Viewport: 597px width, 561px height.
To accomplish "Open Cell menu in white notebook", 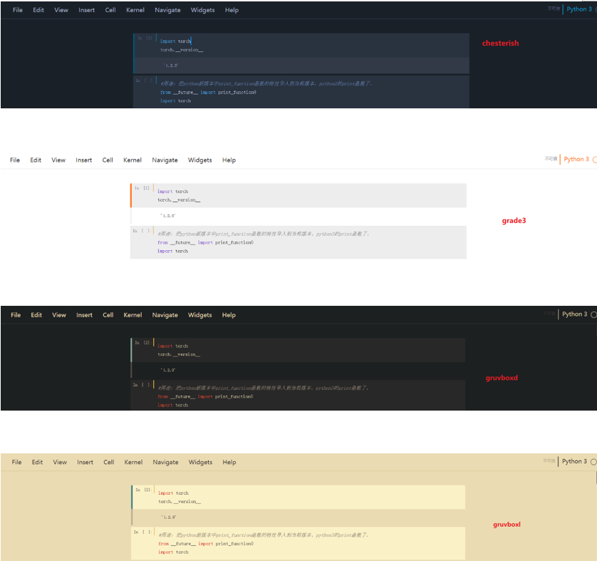I will [108, 160].
